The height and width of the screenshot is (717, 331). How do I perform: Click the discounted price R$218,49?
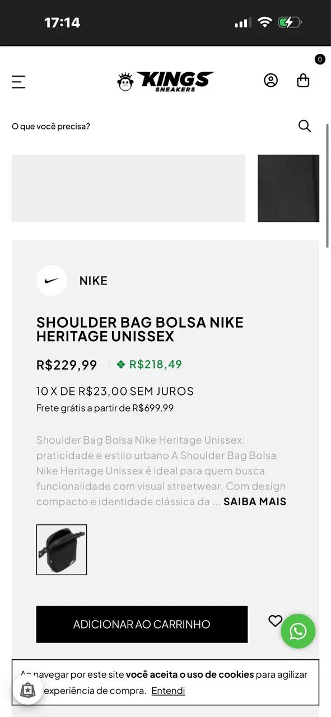coord(155,364)
